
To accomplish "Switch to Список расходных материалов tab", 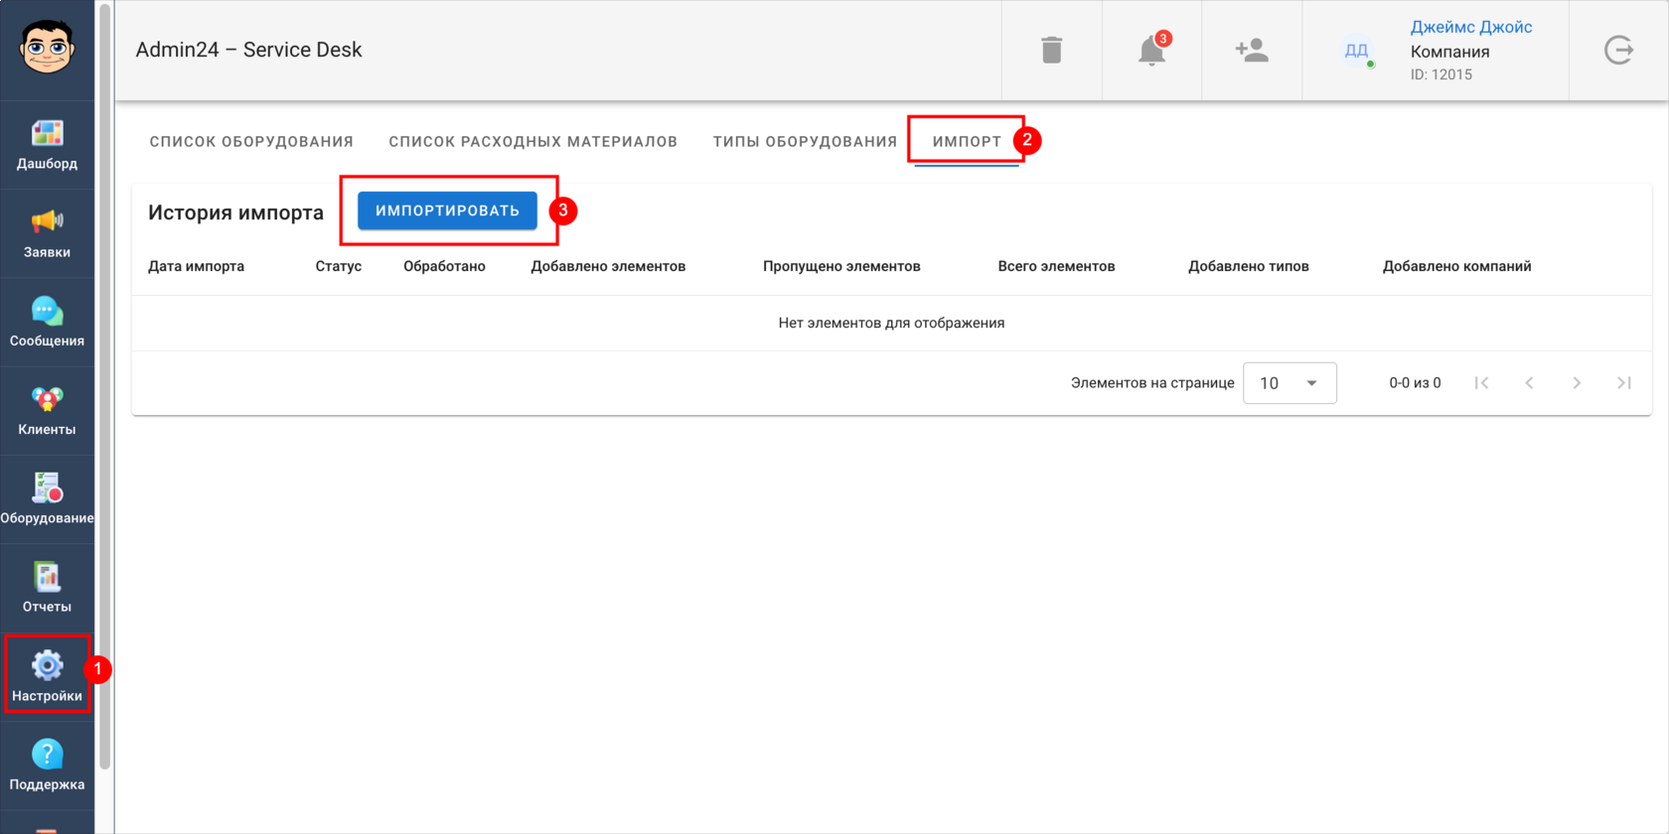I will [x=532, y=141].
